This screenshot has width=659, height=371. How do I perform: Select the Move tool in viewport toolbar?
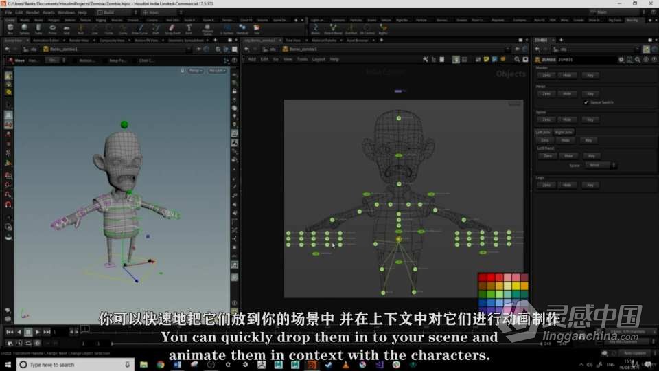coord(16,60)
